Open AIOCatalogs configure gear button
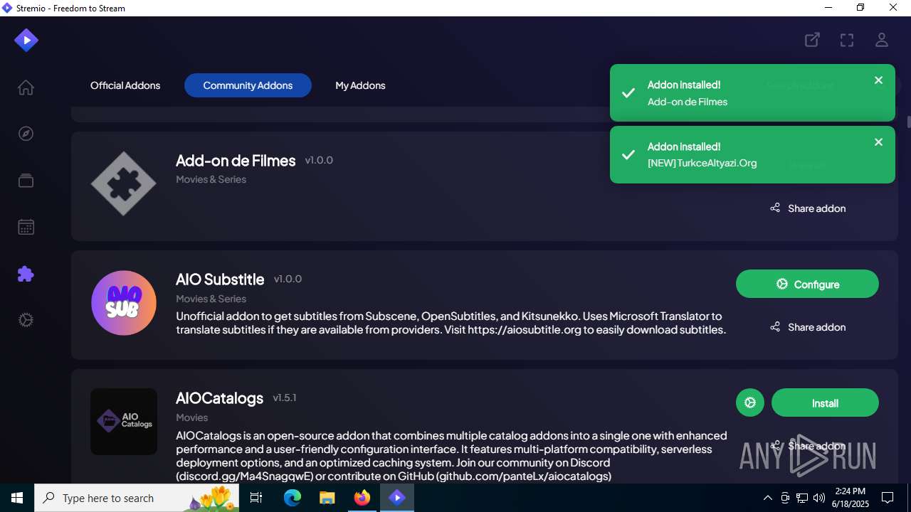 point(750,402)
